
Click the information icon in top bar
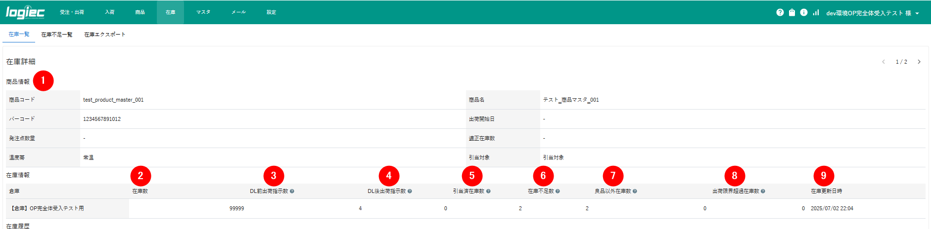804,12
